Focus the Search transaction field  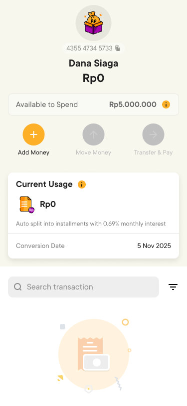point(83,287)
